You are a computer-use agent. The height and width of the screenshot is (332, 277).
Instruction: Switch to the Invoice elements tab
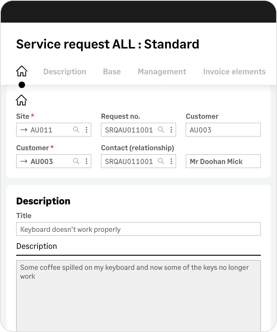(x=234, y=71)
